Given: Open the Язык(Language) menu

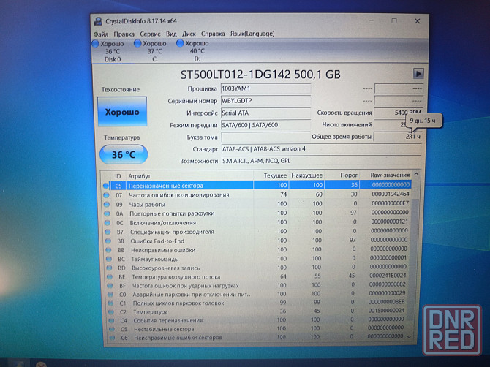Looking at the screenshot, I should (252, 34).
